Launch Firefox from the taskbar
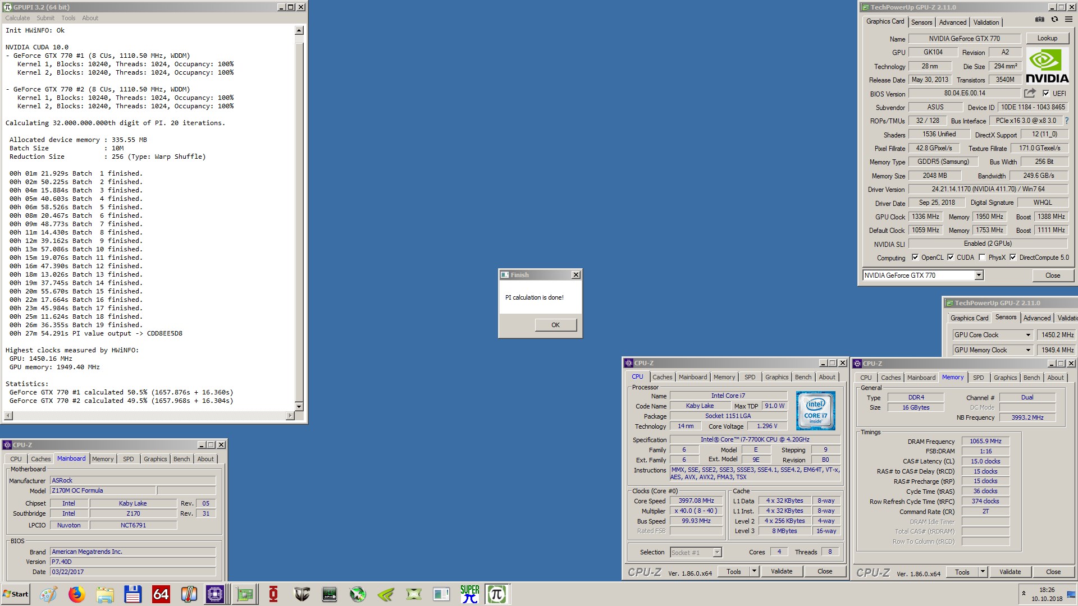Image resolution: width=1078 pixels, height=606 pixels. point(77,594)
